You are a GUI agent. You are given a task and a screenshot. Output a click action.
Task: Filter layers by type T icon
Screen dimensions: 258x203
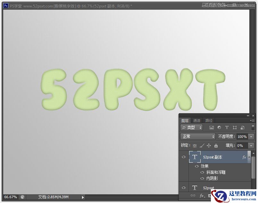[227, 127]
